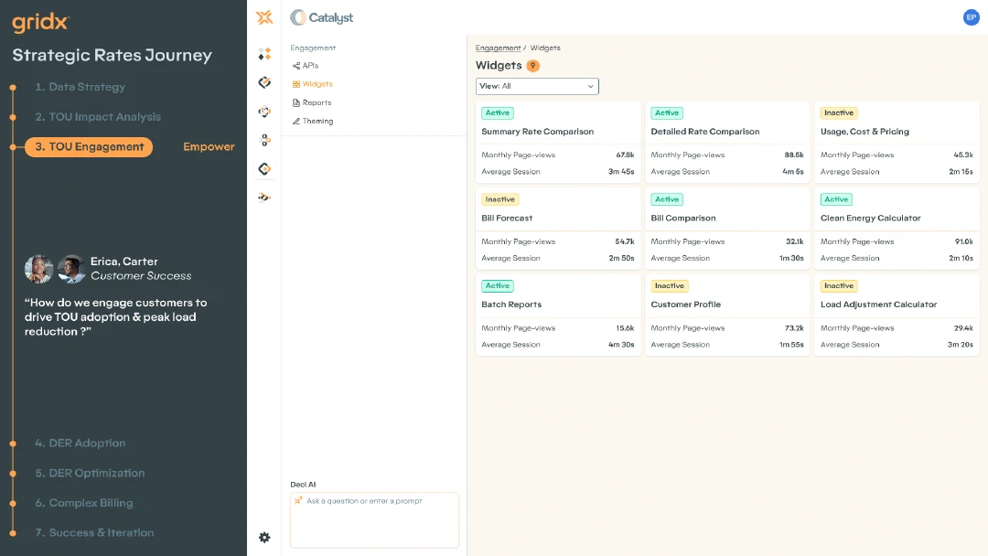Viewport: 988px width, 556px height.
Task: Open Summary Rate Comparison widget card
Action: [x=558, y=143]
